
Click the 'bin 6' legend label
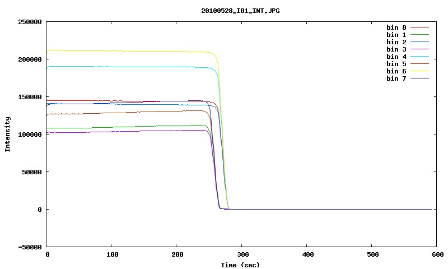tap(396, 71)
